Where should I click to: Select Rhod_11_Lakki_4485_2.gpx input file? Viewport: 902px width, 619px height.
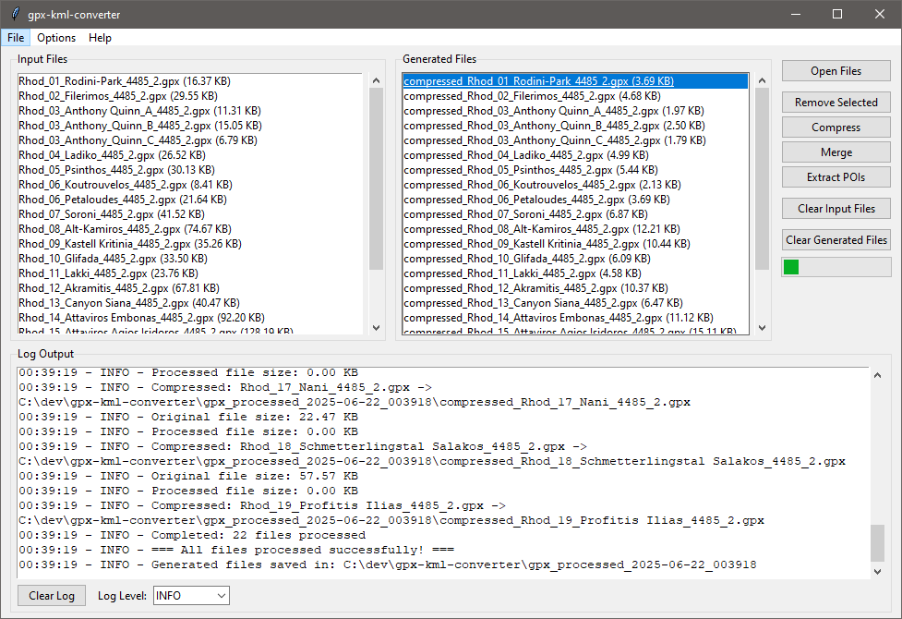coord(190,273)
